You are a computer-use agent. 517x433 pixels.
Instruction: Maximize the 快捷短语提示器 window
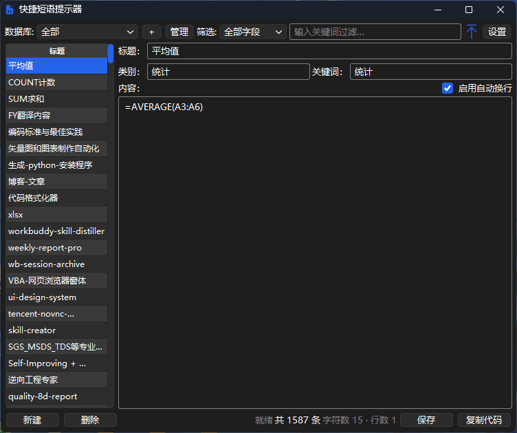tap(469, 10)
